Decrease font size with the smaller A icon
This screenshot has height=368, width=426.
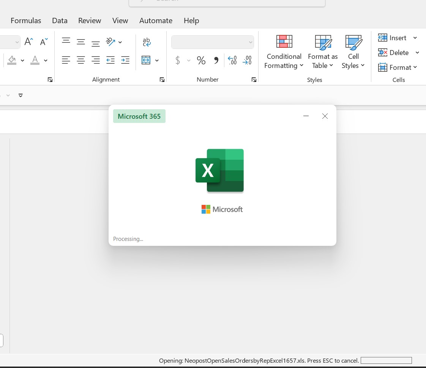[44, 42]
